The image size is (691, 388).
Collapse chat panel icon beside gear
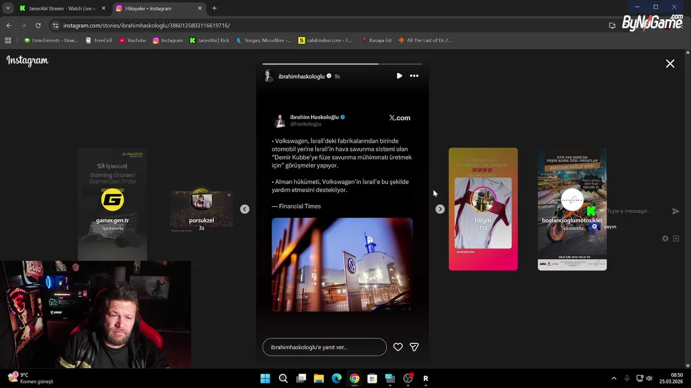[x=675, y=238]
